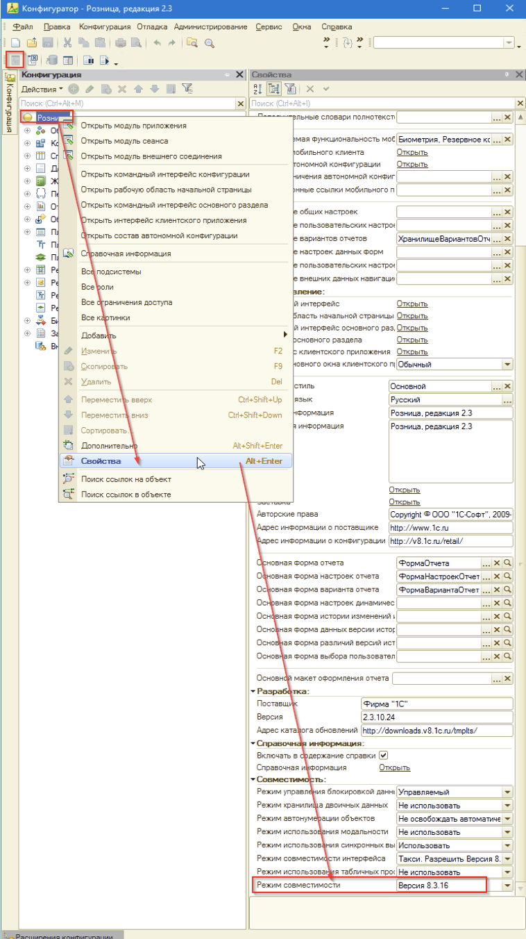Click the Delete cross icon in Конфигурация toolbar
526x939 pixels.
[122, 89]
